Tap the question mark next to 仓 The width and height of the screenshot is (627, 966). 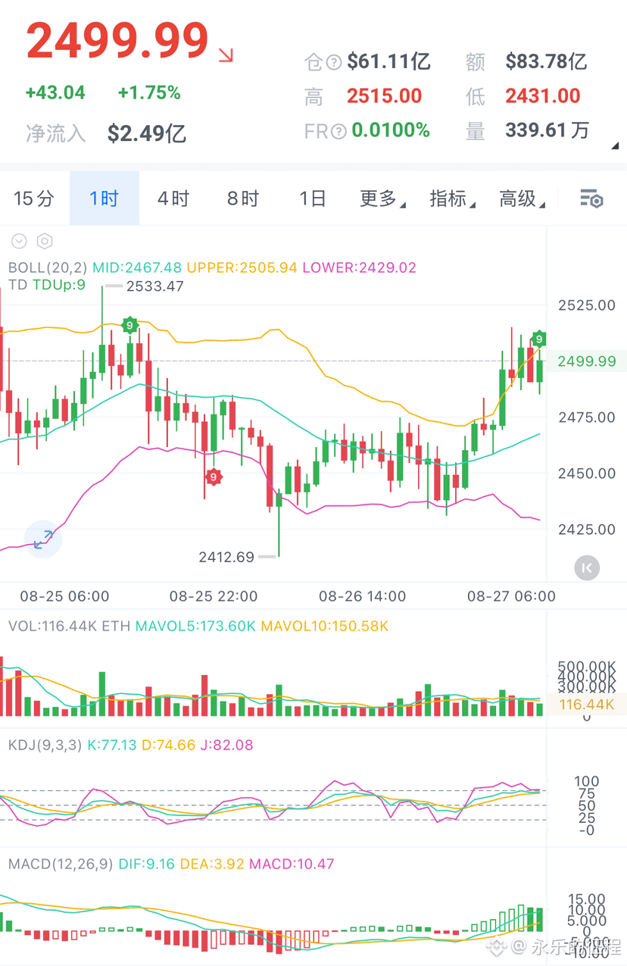pyautogui.click(x=333, y=62)
